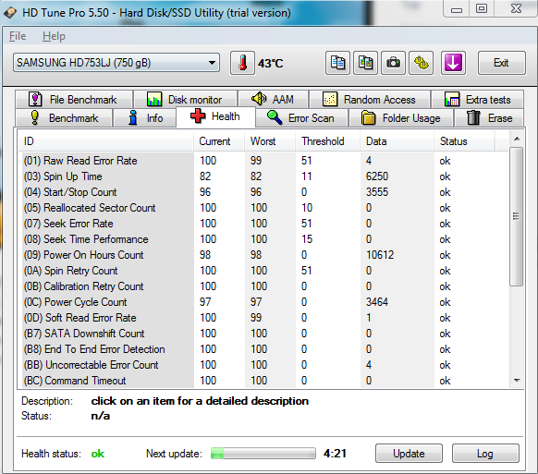Select the (0B) Calibration Retry Count row

[x=264, y=286]
